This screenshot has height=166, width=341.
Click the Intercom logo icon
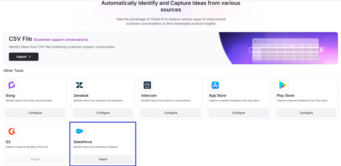147,85
